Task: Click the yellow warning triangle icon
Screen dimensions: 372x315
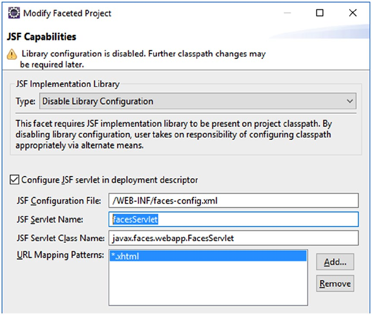Action: 12,54
